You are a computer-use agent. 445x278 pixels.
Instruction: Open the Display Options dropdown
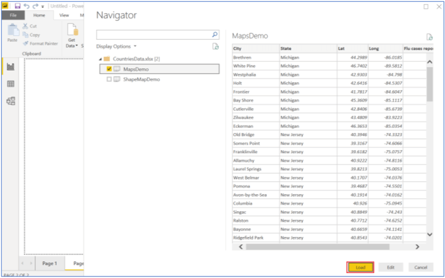117,47
